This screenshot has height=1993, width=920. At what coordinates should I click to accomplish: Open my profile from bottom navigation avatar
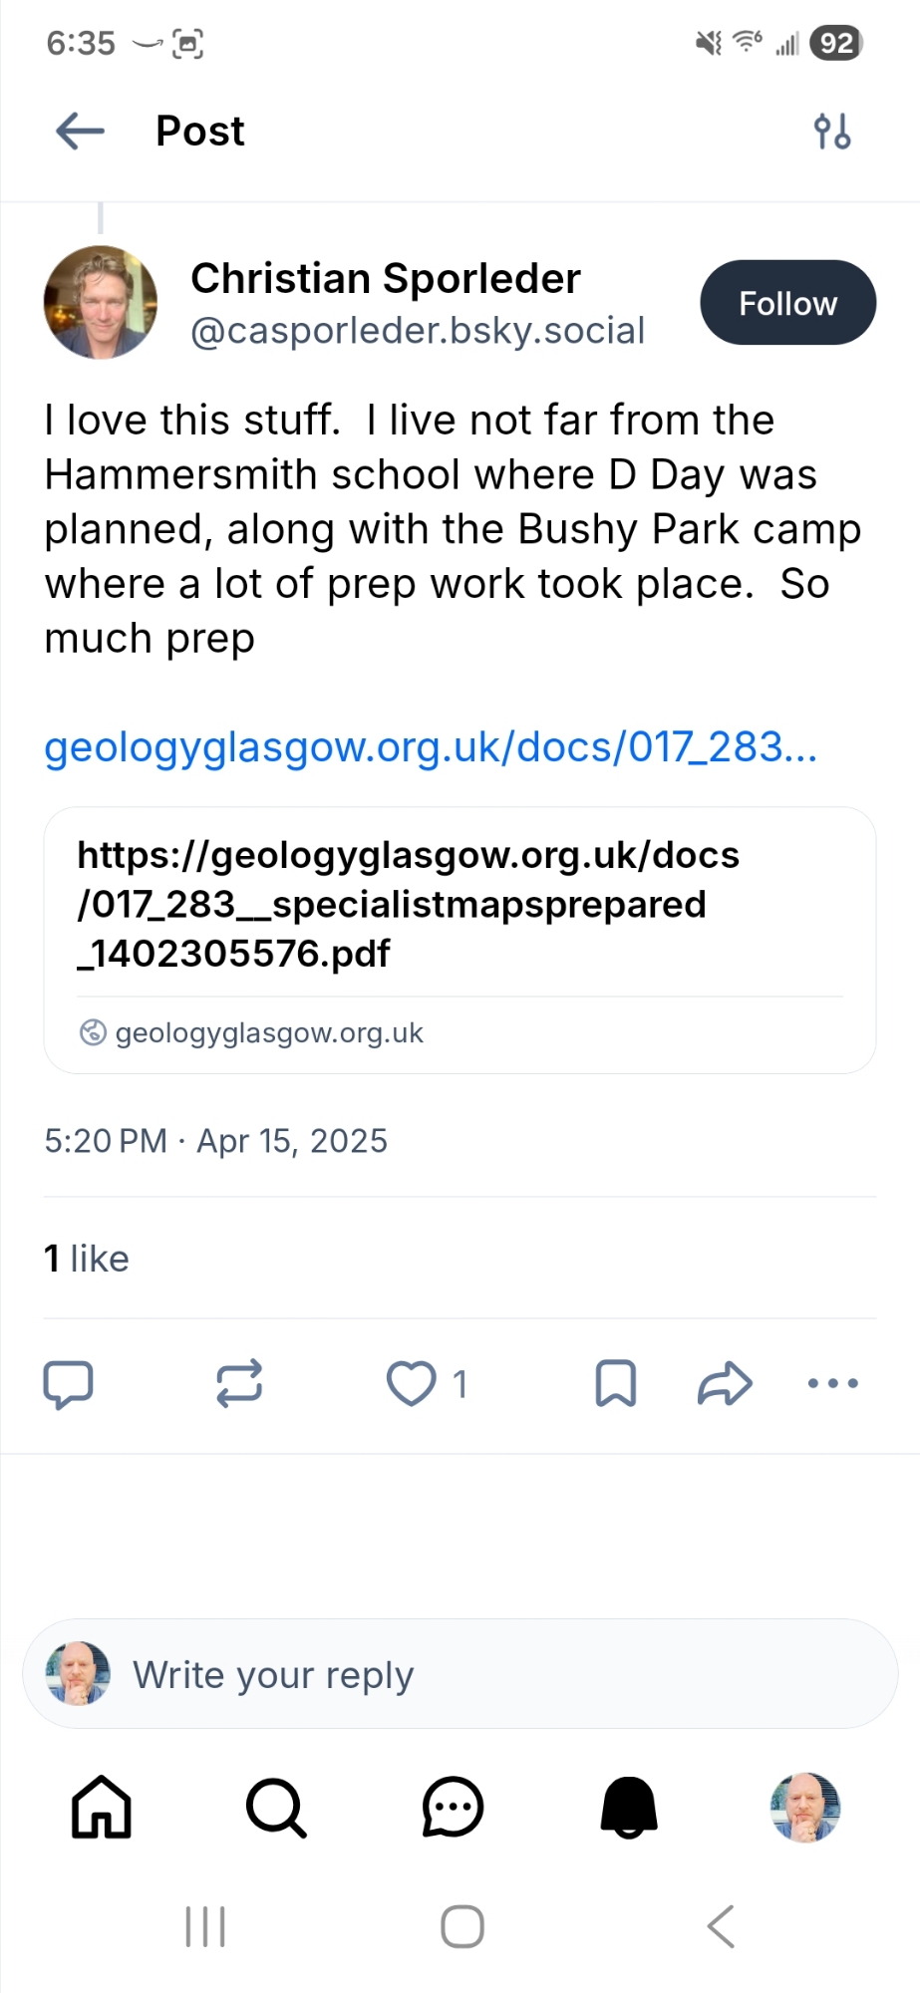coord(805,1807)
